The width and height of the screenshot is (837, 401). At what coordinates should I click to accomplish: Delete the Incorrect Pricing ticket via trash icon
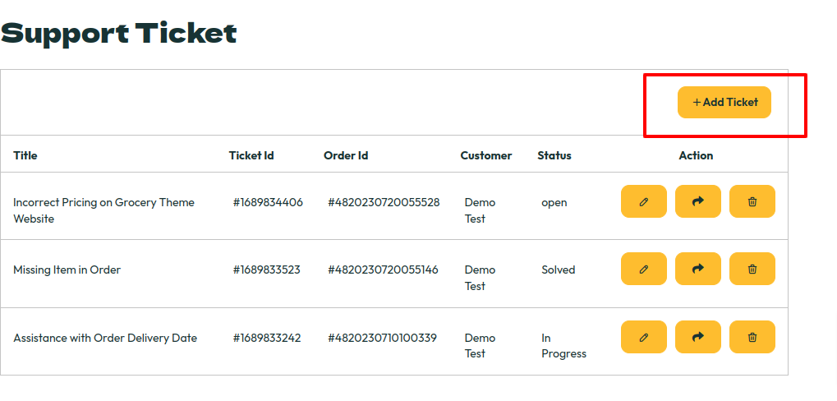(x=752, y=201)
